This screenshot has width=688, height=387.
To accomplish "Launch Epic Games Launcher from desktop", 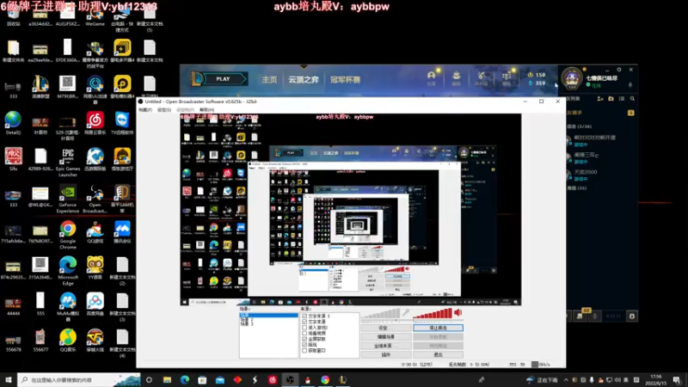I will click(x=68, y=163).
